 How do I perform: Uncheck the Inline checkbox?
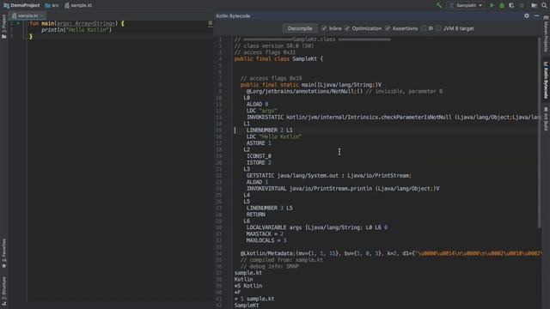click(x=324, y=28)
